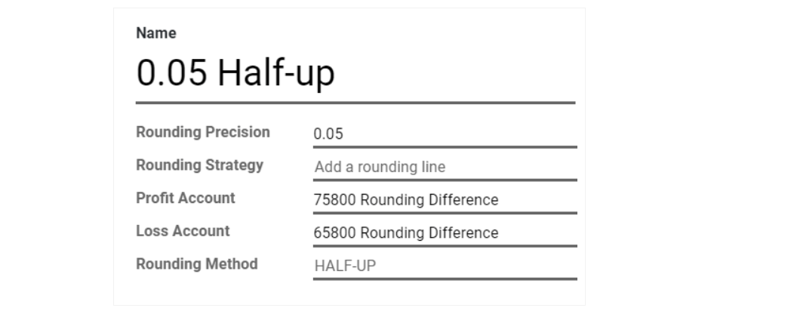791x311 pixels.
Task: Click the Name label
Action: click(156, 33)
